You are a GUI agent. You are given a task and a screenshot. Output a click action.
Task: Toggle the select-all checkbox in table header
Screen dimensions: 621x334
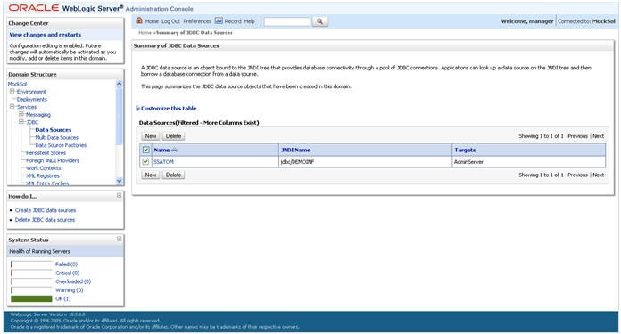145,150
